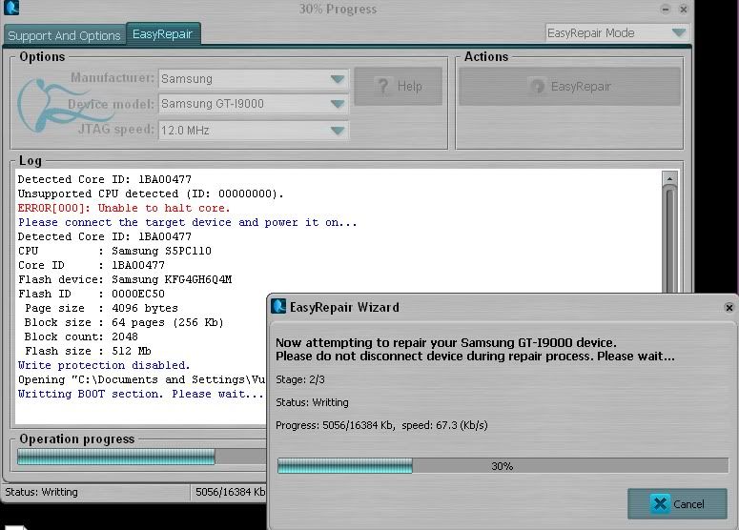Click the app logo icon in title bar
This screenshot has height=530, width=739.
[x=11, y=7]
